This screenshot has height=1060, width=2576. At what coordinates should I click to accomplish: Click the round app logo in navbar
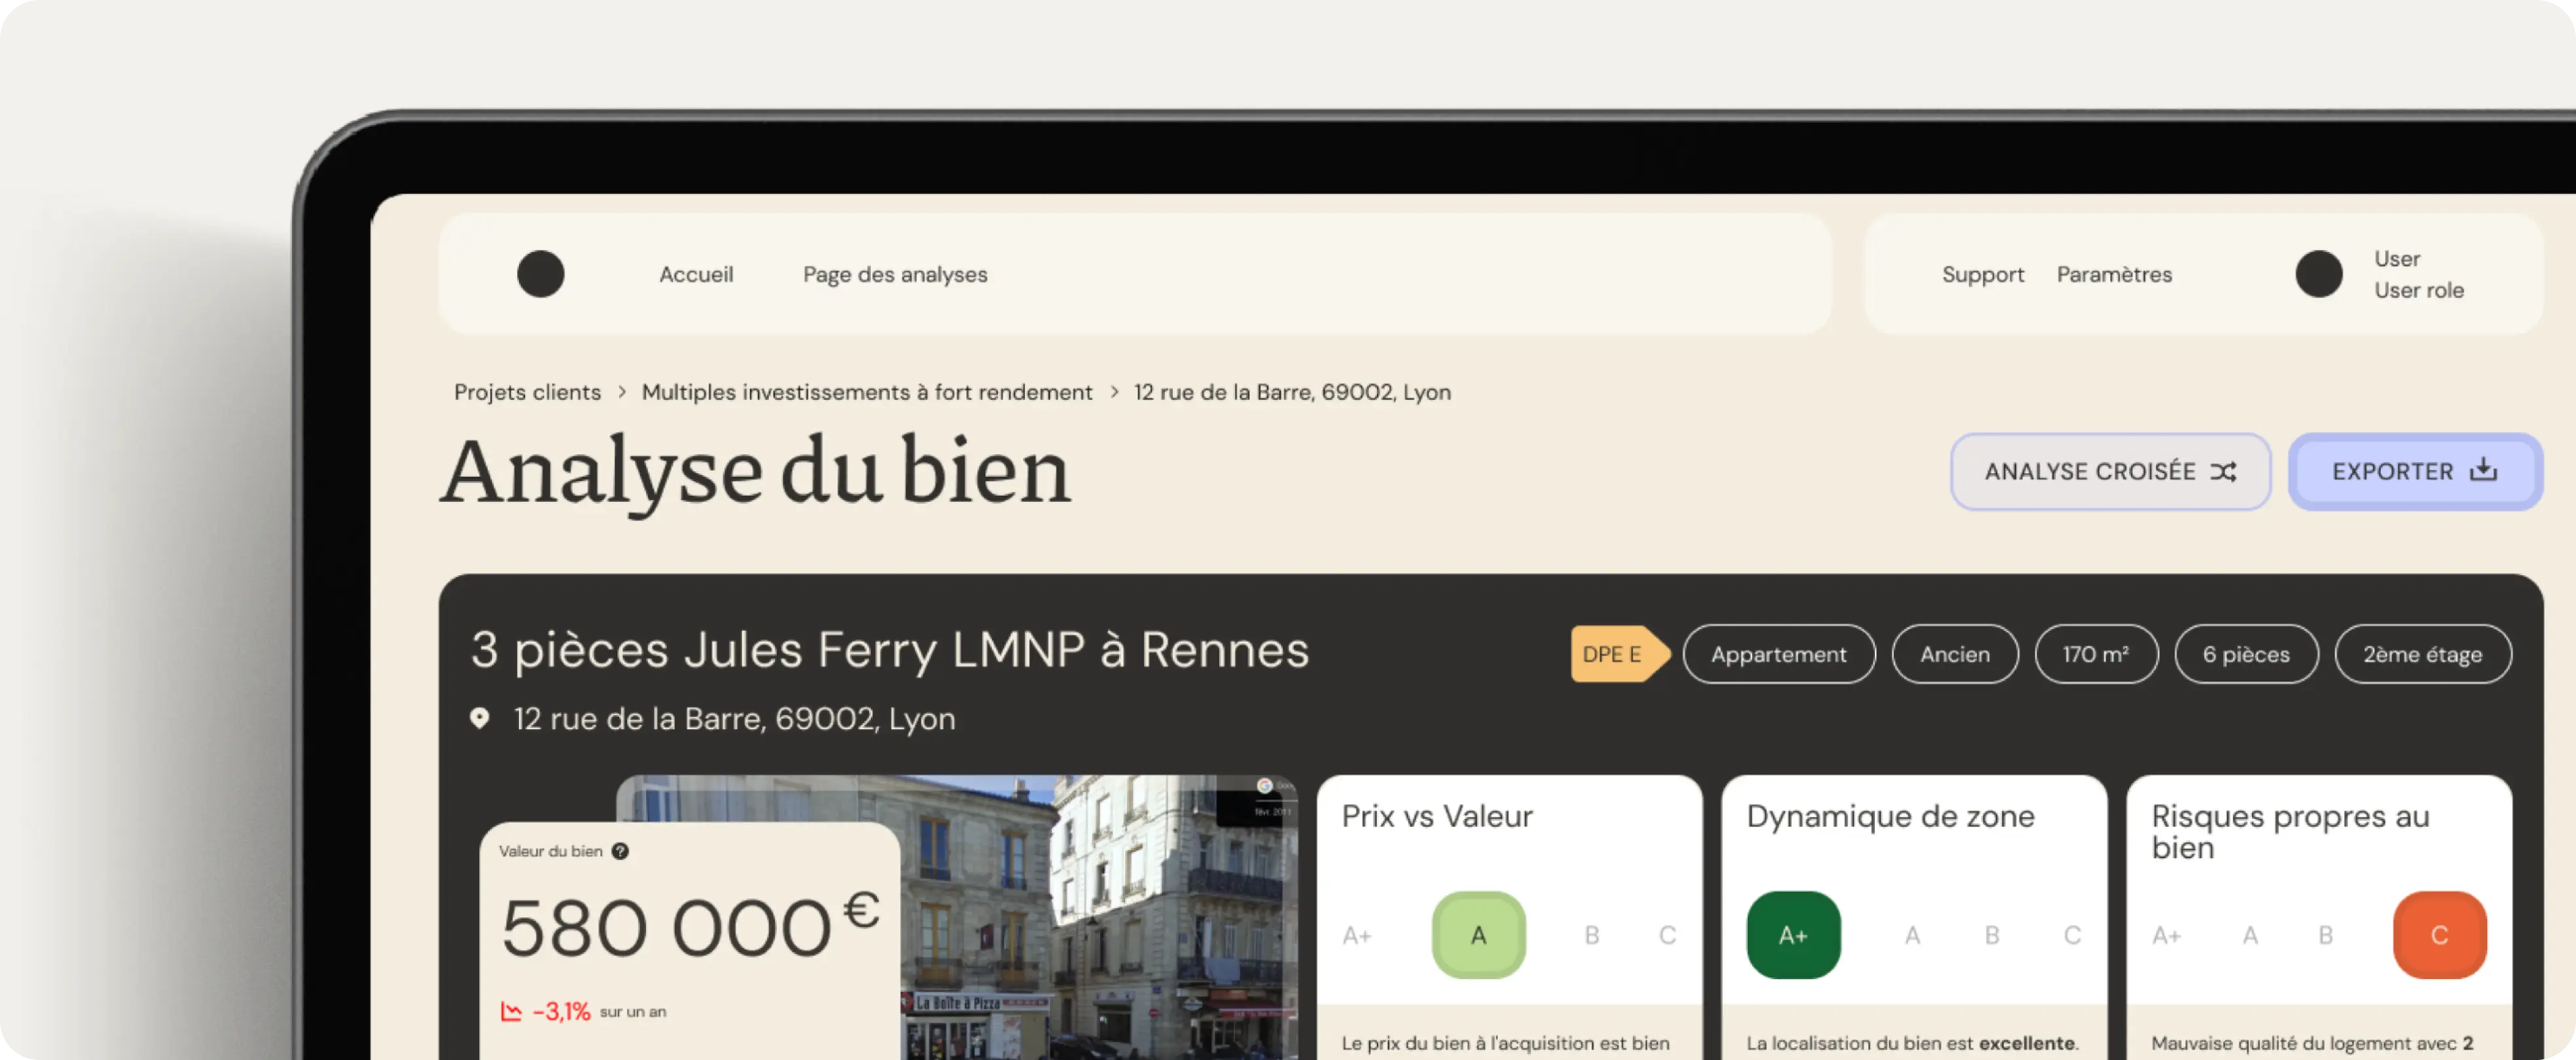(x=540, y=274)
